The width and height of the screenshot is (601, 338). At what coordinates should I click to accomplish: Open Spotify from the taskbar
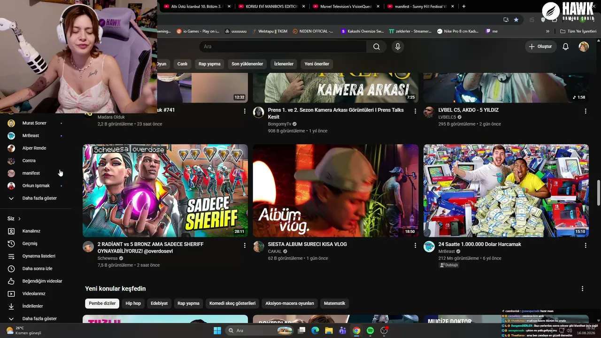370,330
